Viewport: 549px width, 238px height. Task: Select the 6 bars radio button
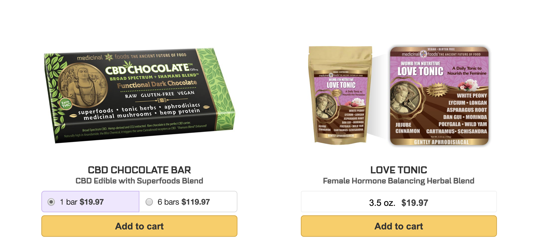[x=149, y=202]
